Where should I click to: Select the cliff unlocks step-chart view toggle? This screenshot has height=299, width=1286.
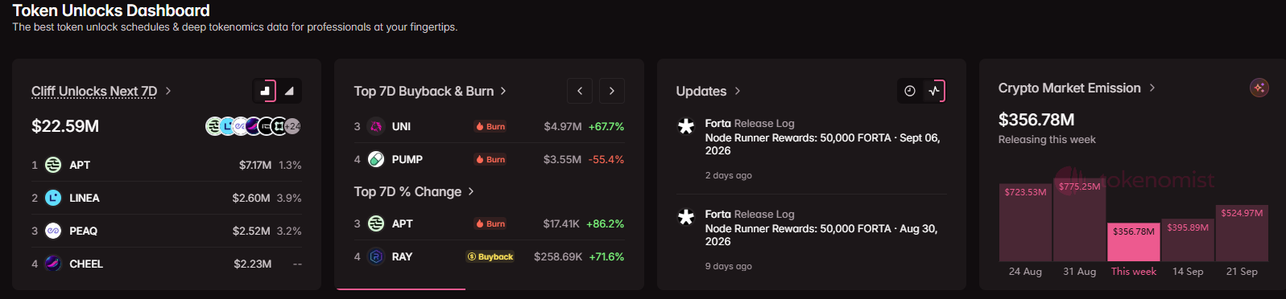click(264, 91)
